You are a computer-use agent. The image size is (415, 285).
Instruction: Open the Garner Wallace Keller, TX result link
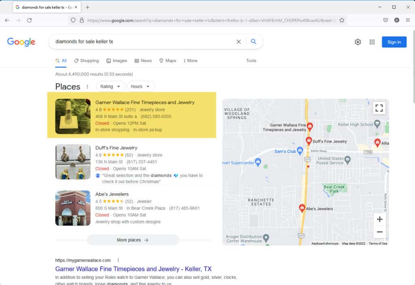tap(133, 269)
